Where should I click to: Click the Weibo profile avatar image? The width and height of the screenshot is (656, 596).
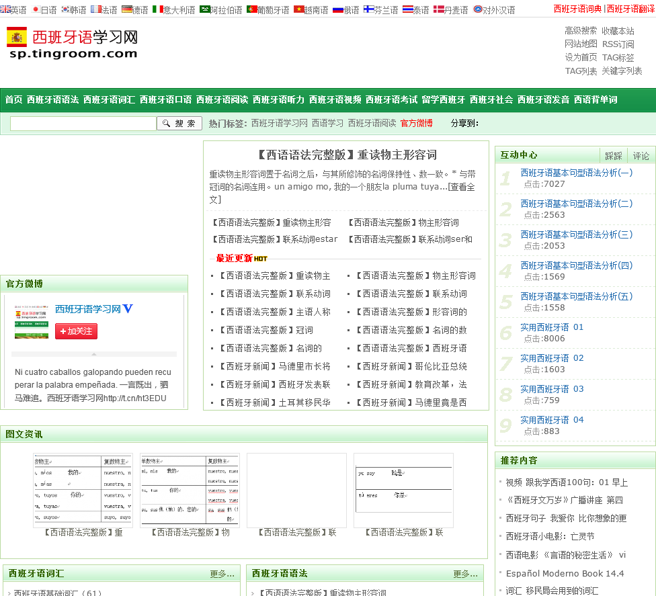[31, 320]
